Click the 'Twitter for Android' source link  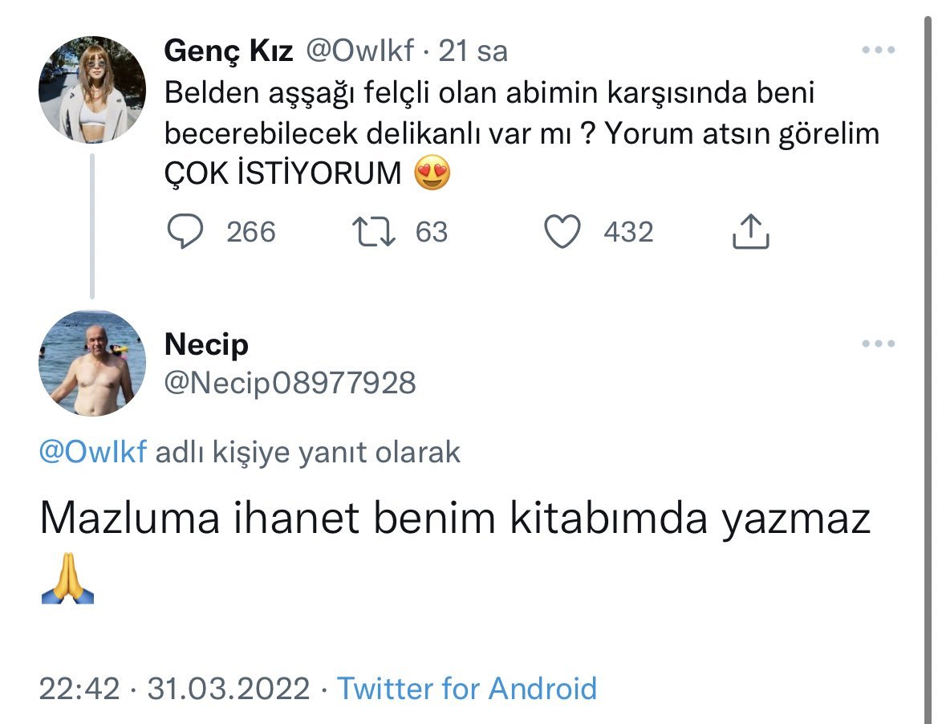466,689
